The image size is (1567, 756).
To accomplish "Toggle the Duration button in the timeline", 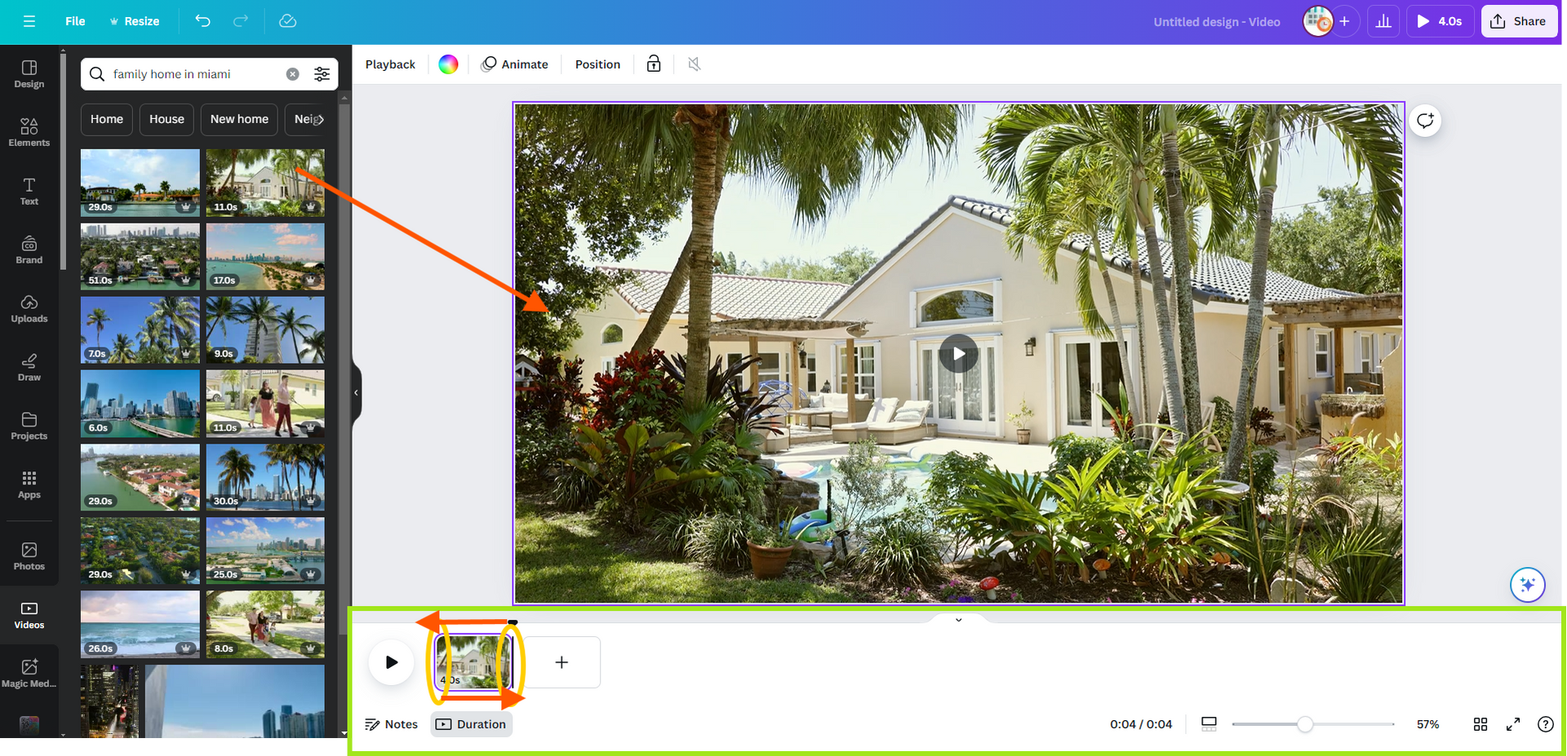I will click(x=472, y=724).
